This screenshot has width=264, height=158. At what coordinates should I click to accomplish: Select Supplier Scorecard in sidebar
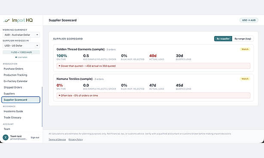21,100
